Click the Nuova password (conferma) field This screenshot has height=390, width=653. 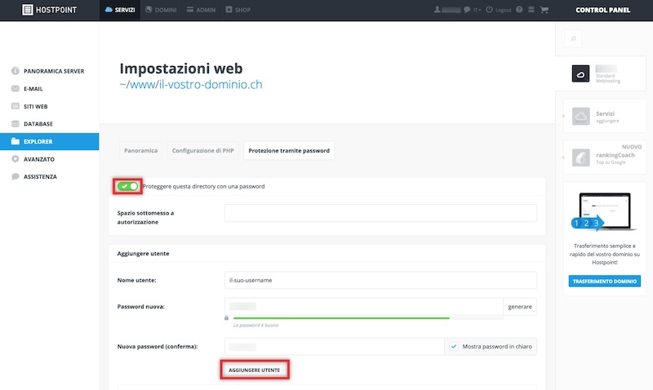point(335,347)
